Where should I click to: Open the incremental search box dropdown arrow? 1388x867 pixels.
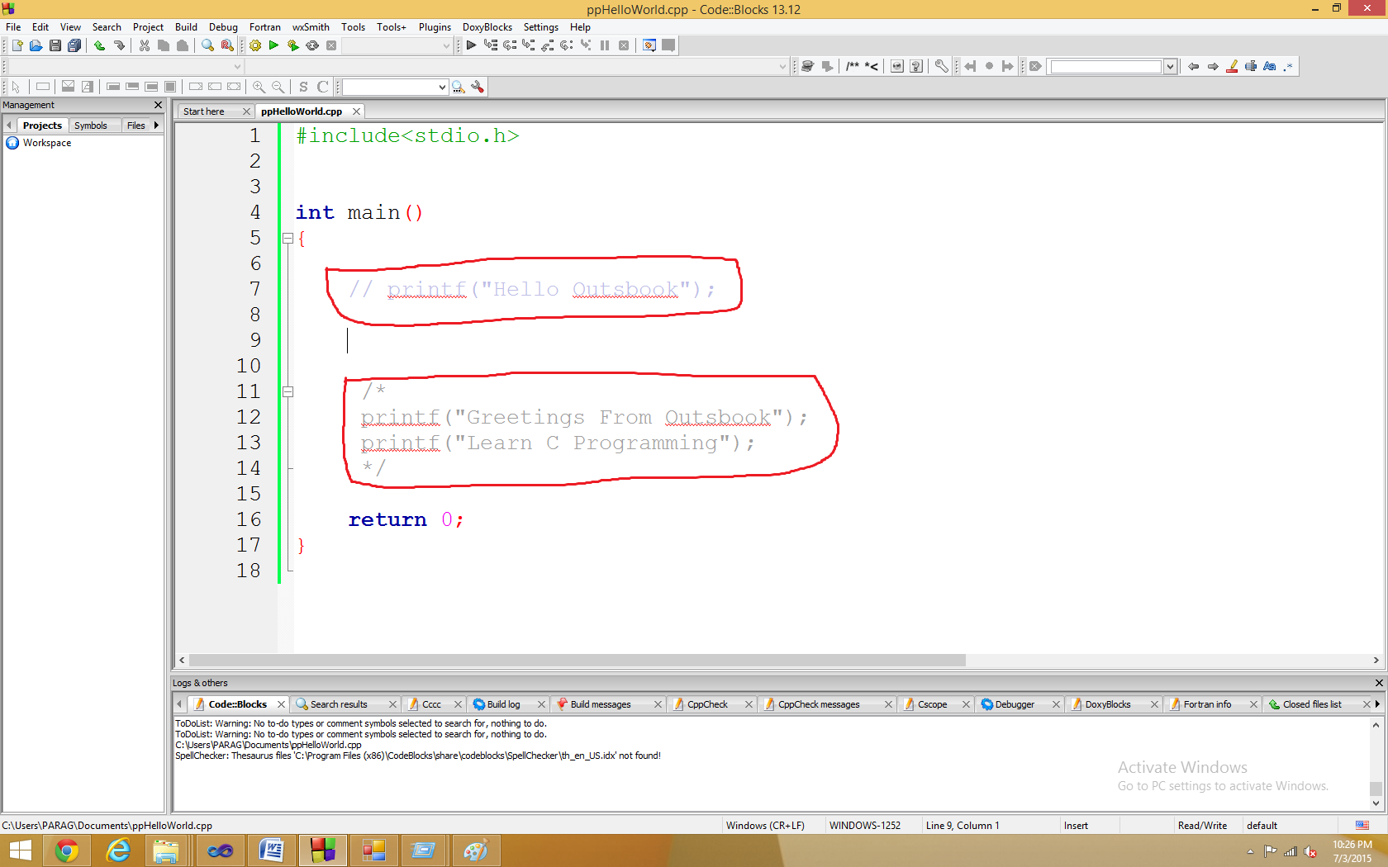coord(1170,67)
